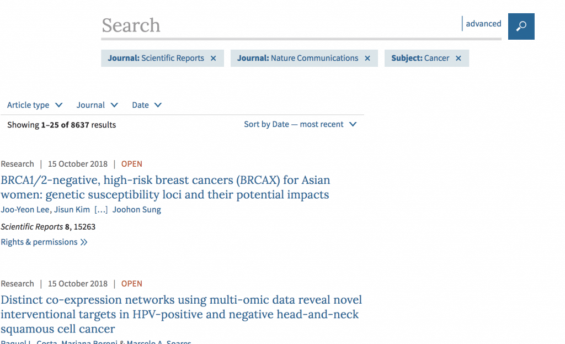Open the Sort by Date dropdown
The width and height of the screenshot is (565, 344).
[x=300, y=124]
